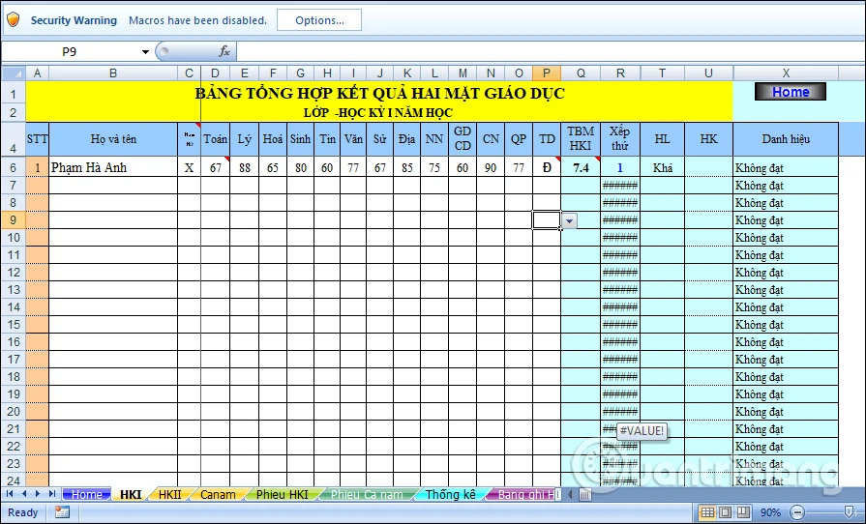866x524 pixels.
Task: Click the Khá cell in HL column
Action: coord(662,167)
